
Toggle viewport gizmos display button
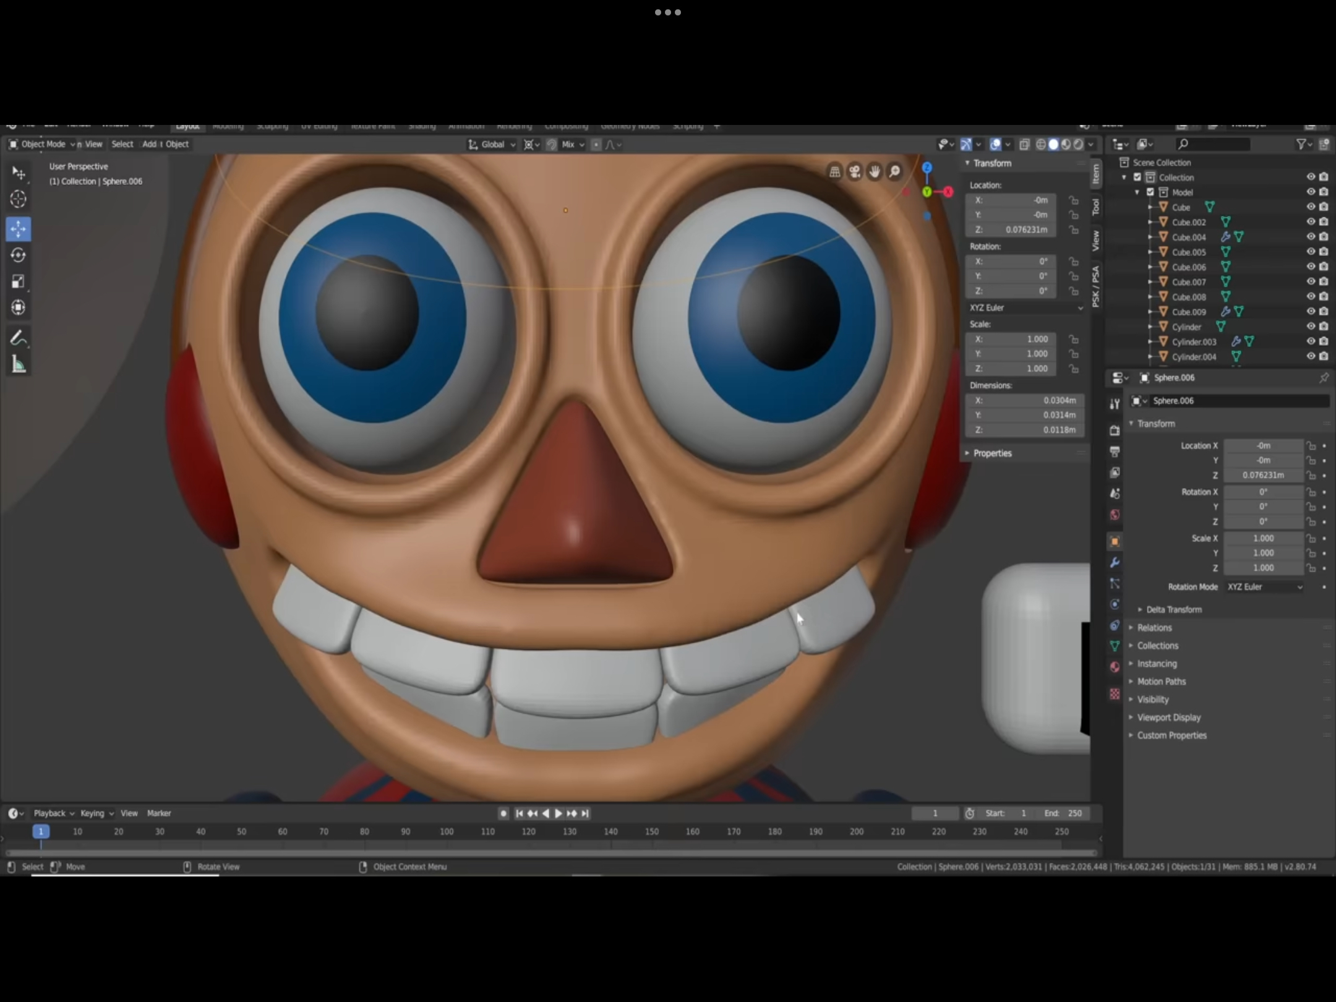click(x=966, y=144)
